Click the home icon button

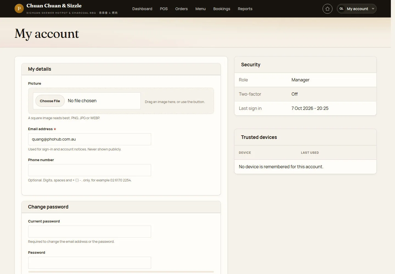327,9
